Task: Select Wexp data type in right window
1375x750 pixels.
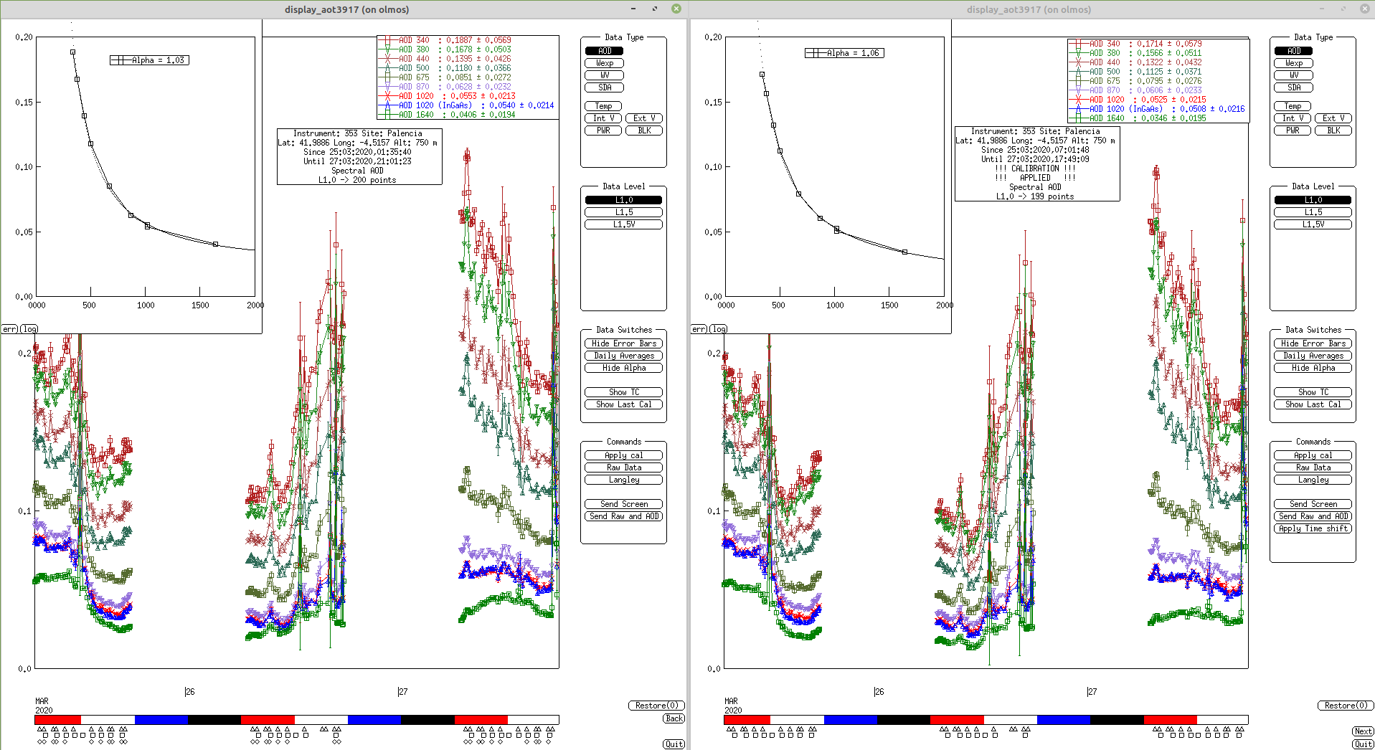Action: pyautogui.click(x=1293, y=63)
